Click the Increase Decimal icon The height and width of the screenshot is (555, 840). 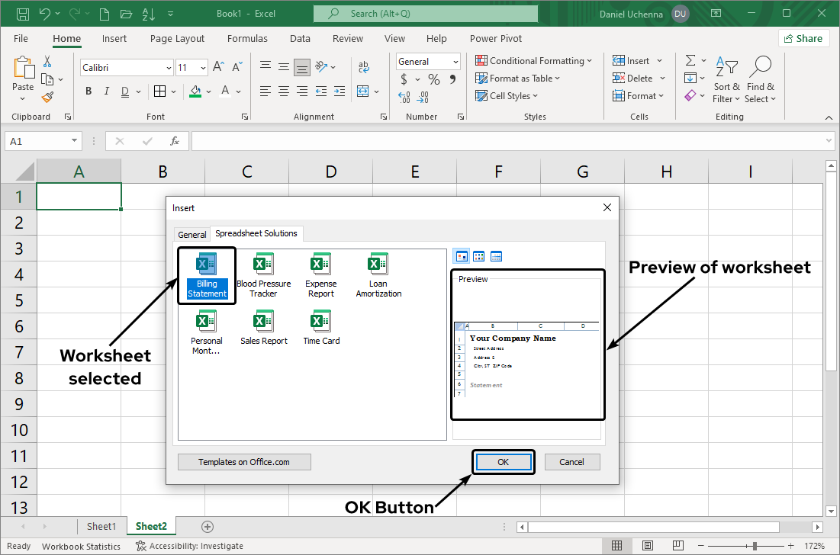[x=404, y=97]
